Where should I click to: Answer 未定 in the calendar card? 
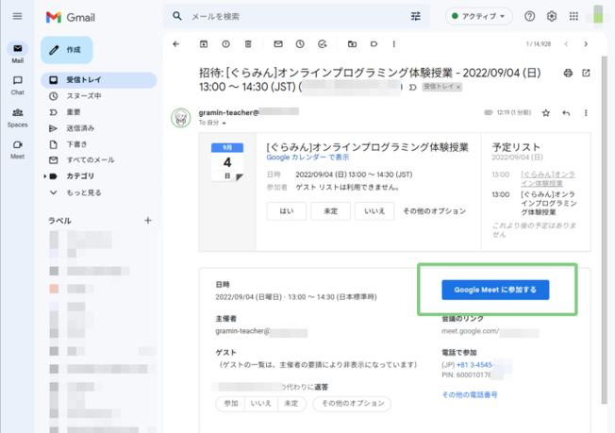330,211
